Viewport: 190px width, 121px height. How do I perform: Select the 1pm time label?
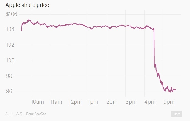[93, 102]
